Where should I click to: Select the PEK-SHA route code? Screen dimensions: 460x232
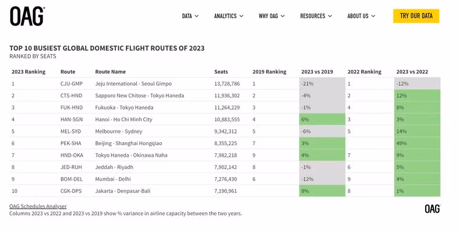click(x=70, y=143)
